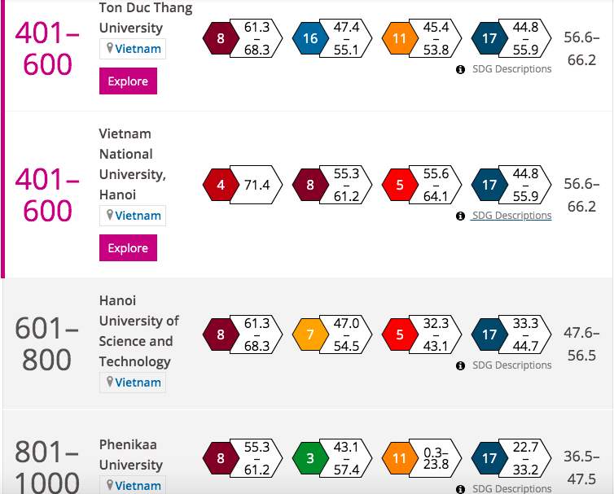The height and width of the screenshot is (494, 614).
Task: Click SDG 17 hexagon for Ton Duc Thang
Action: (489, 38)
